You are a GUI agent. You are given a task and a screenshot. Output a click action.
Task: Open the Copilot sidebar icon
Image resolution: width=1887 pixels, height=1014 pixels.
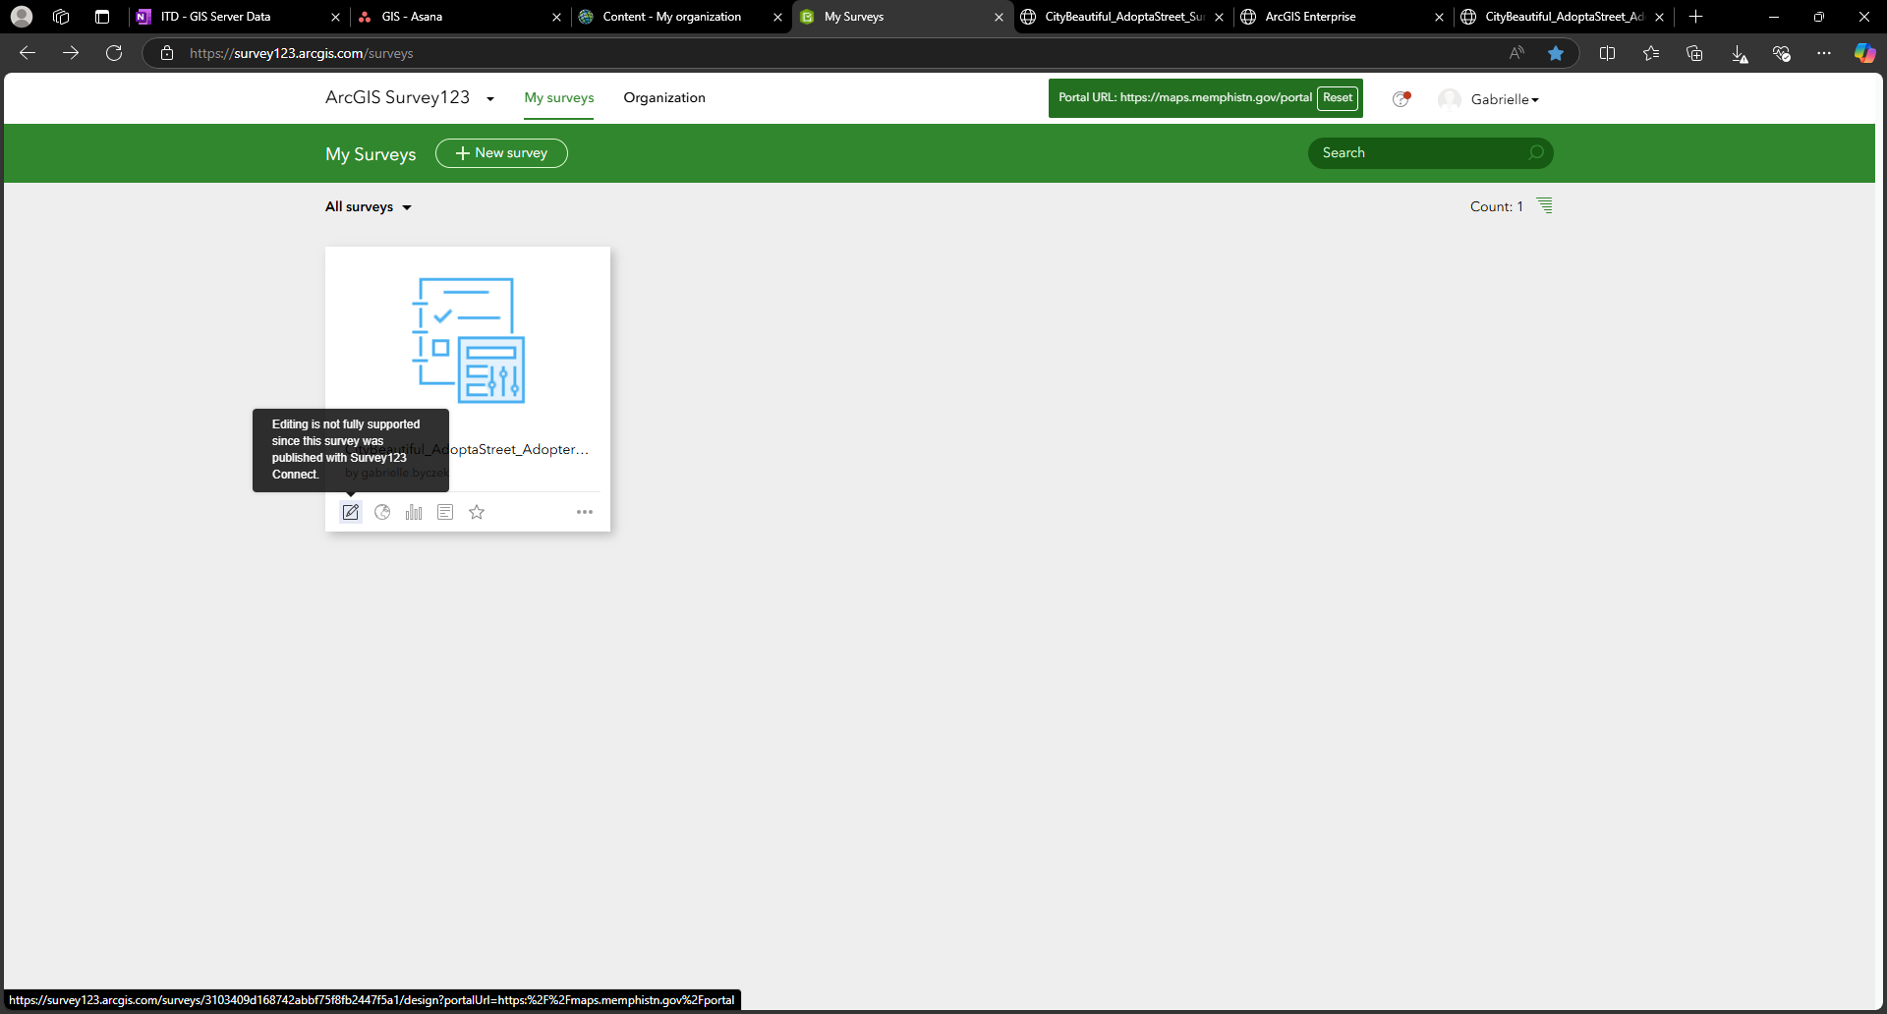point(1864,53)
